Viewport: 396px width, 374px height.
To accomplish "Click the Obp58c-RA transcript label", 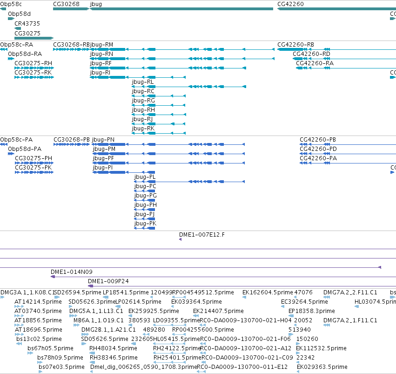I will tap(17, 45).
